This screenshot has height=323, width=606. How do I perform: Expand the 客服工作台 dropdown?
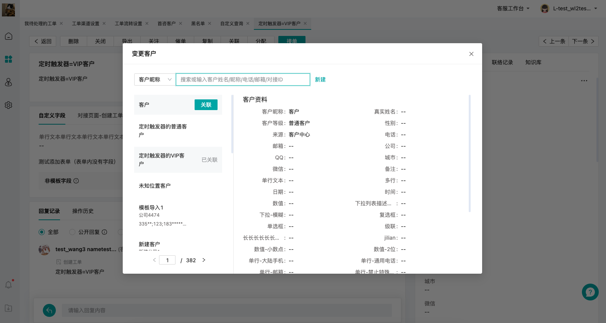(513, 8)
